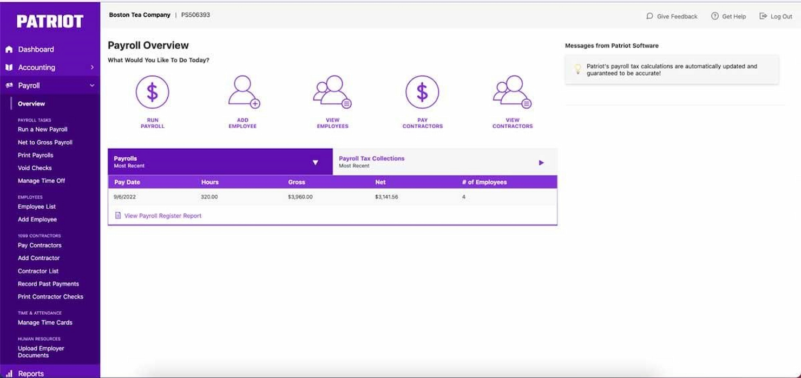
Task: Switch to the Payroll Tax Collections tab
Action: coord(445,162)
